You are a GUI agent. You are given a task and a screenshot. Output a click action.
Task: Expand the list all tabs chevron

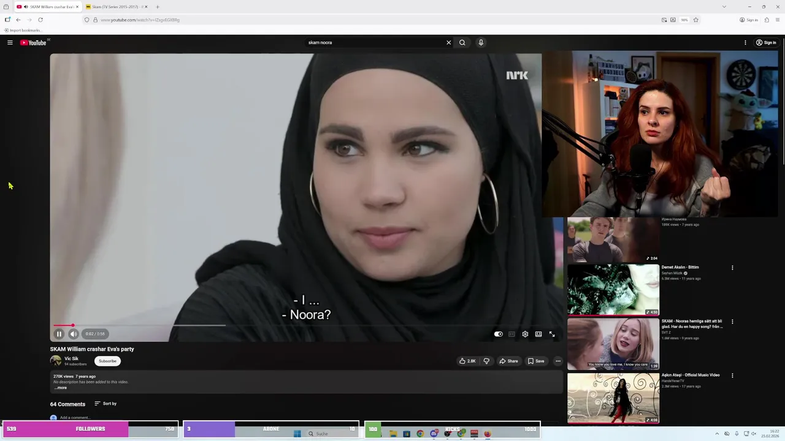point(724,7)
